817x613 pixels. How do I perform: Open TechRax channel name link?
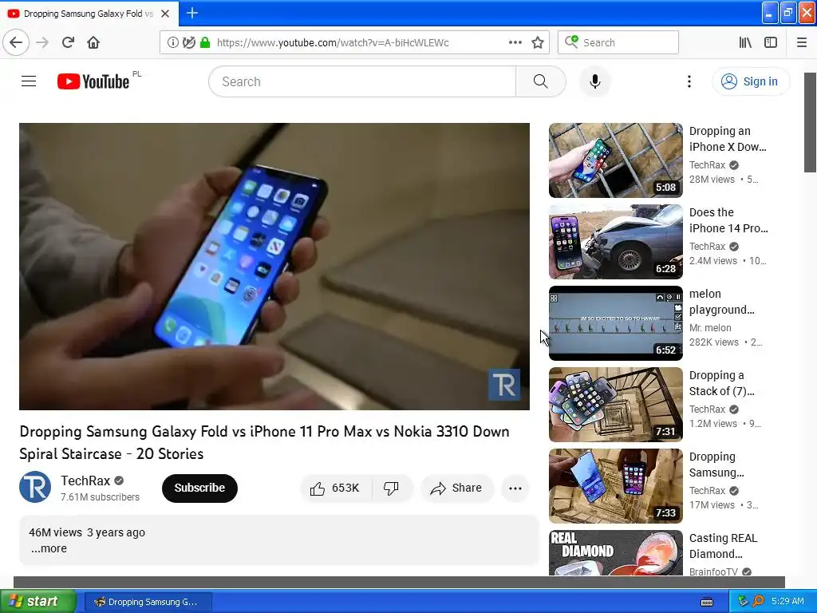tap(85, 481)
